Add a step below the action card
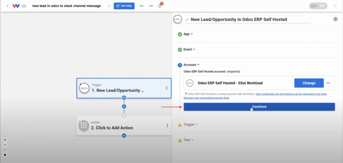The width and height of the screenshot is (343, 163). (124, 136)
